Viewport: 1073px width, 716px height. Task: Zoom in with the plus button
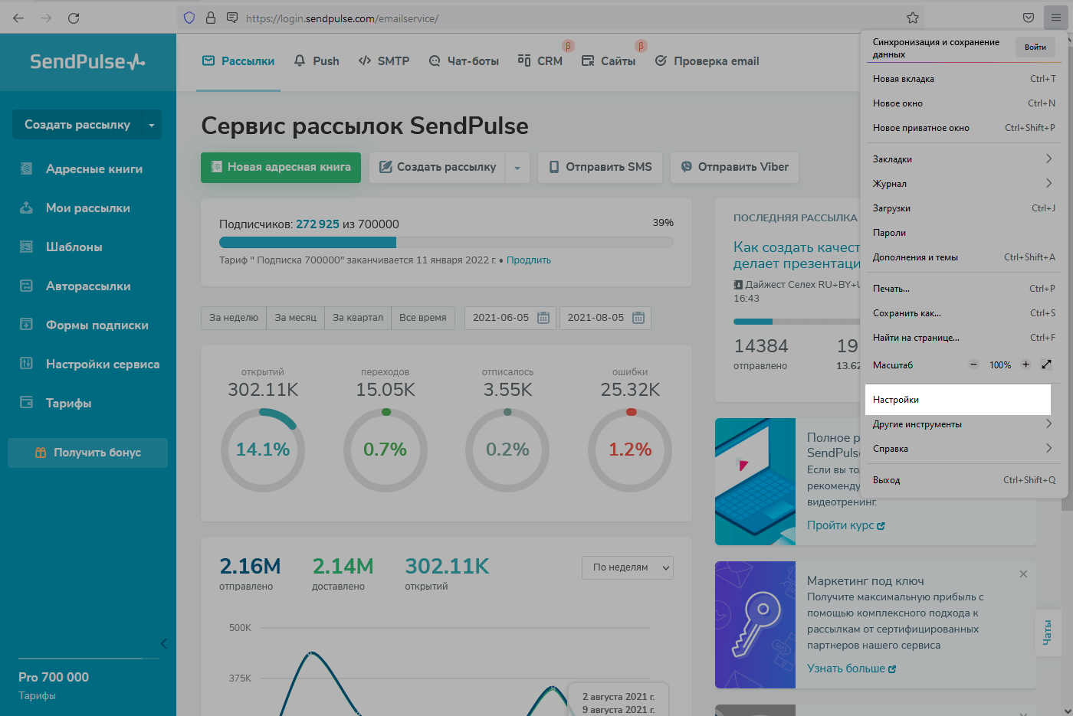click(1025, 365)
